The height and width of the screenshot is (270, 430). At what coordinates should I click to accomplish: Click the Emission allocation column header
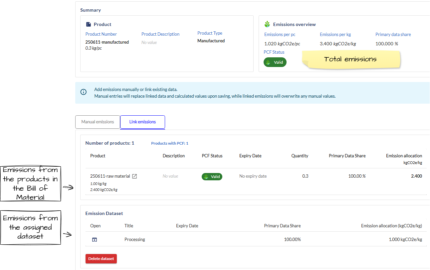[x=404, y=156]
